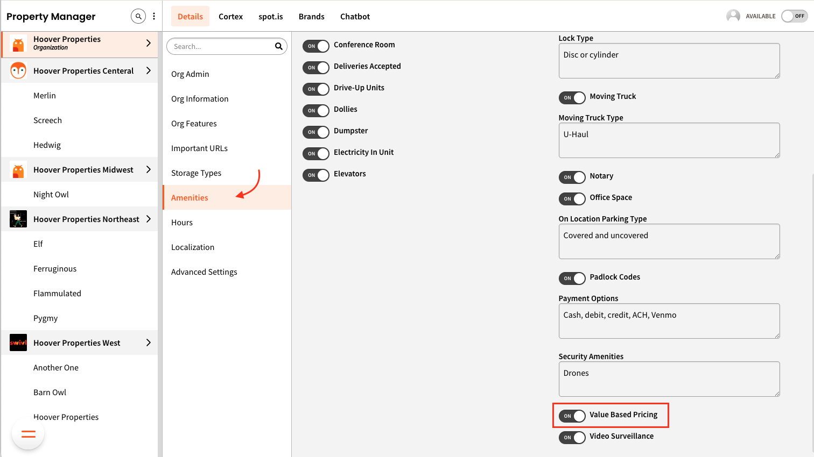This screenshot has height=457, width=814.
Task: Switch to the Cortex tab
Action: [x=230, y=17]
